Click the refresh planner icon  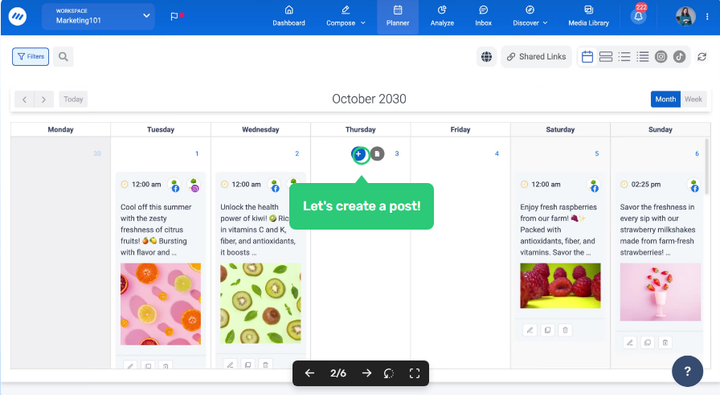(x=702, y=56)
